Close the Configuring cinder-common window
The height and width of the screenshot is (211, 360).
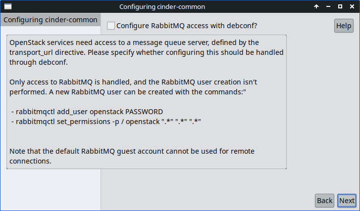coord(352,6)
